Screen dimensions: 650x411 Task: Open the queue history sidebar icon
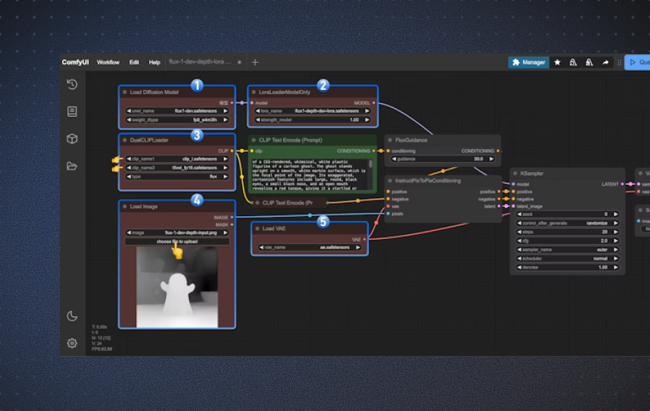coord(72,84)
